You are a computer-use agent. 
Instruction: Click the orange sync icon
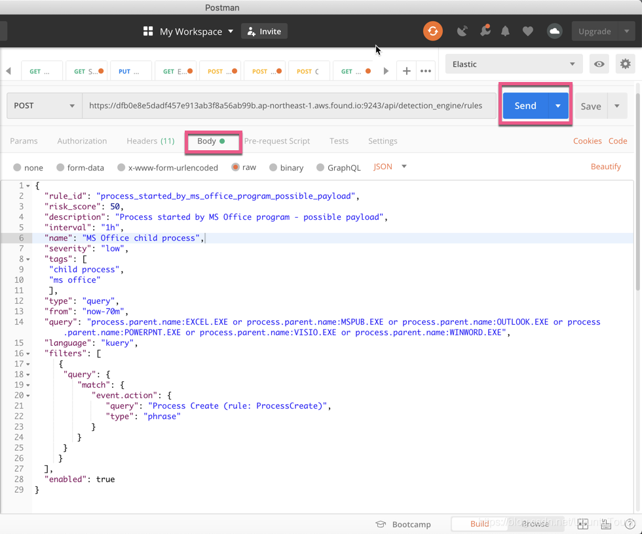click(x=433, y=31)
